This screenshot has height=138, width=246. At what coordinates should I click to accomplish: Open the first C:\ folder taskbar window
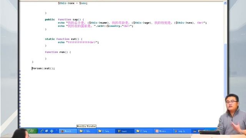86,131
